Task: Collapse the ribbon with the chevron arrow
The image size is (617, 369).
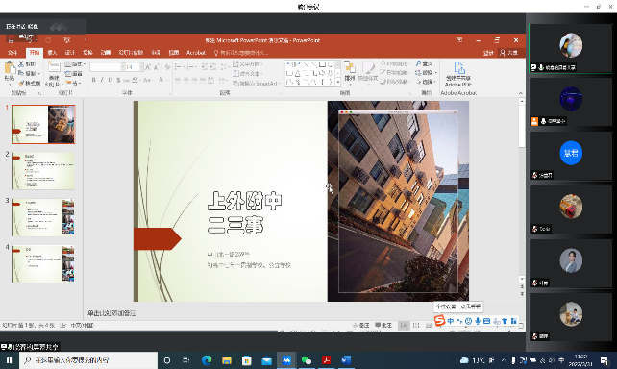Action: (x=521, y=93)
